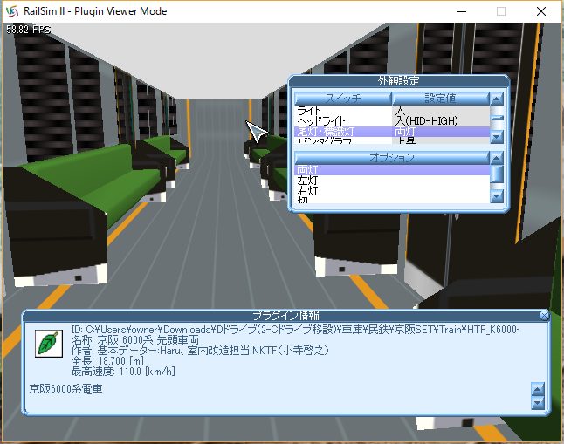This screenshot has width=564, height=444.
Task: Maximize the RailSim II window
Action: point(501,11)
